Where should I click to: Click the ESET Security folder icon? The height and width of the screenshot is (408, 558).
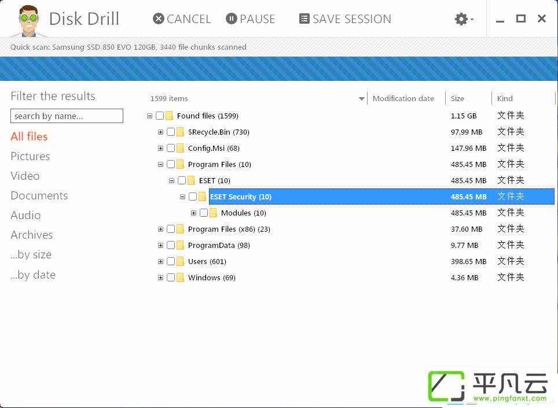click(x=203, y=197)
